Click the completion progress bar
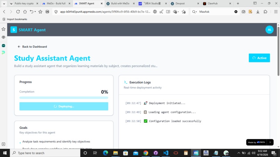 64,98
